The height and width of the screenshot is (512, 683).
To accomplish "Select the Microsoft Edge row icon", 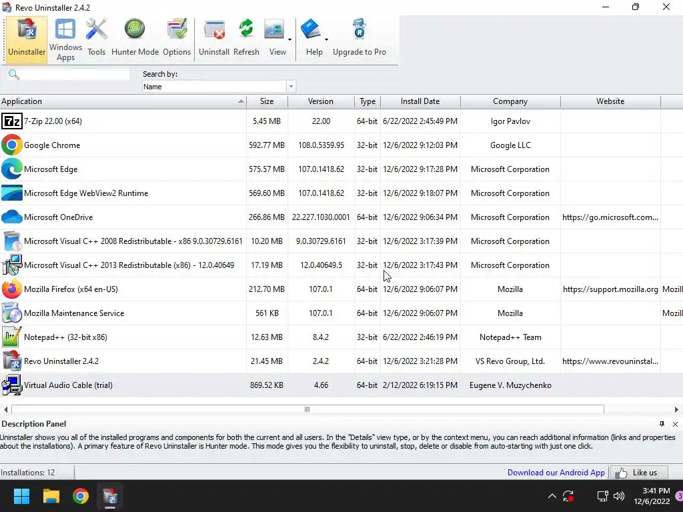I will (x=12, y=169).
